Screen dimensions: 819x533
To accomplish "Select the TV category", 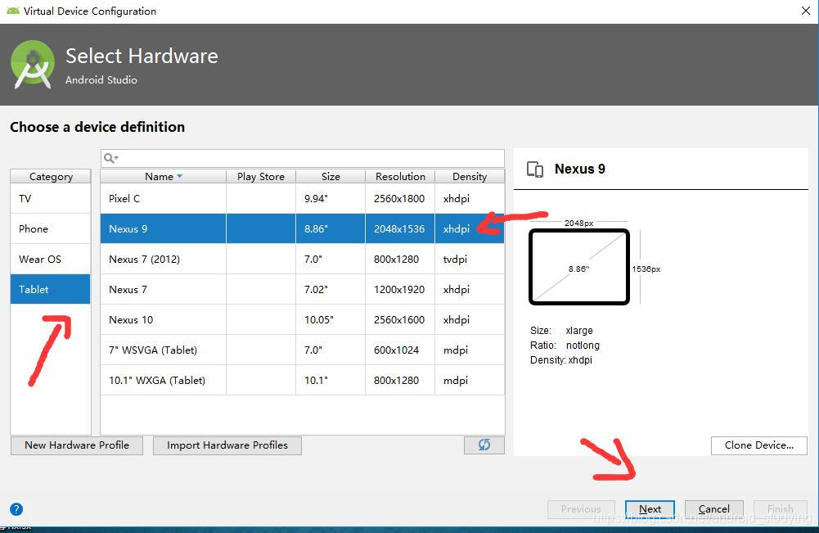I will tap(51, 199).
